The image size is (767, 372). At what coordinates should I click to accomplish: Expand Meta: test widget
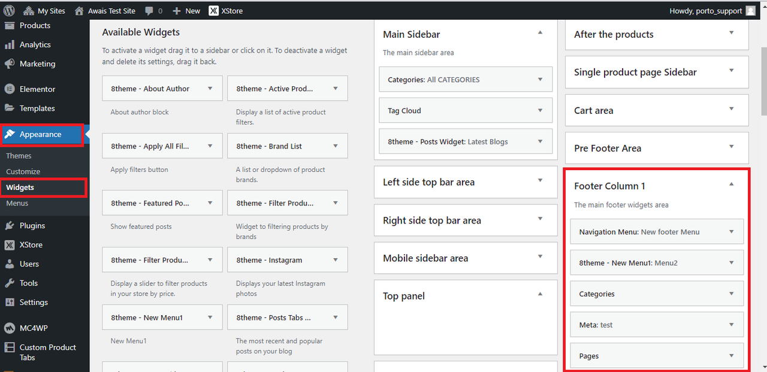click(731, 325)
